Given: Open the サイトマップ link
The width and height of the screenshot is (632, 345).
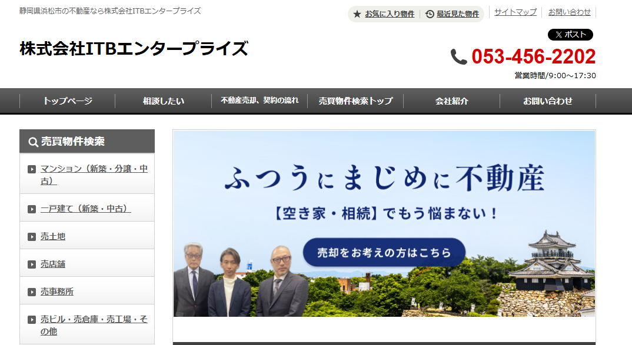Looking at the screenshot, I should point(514,11).
